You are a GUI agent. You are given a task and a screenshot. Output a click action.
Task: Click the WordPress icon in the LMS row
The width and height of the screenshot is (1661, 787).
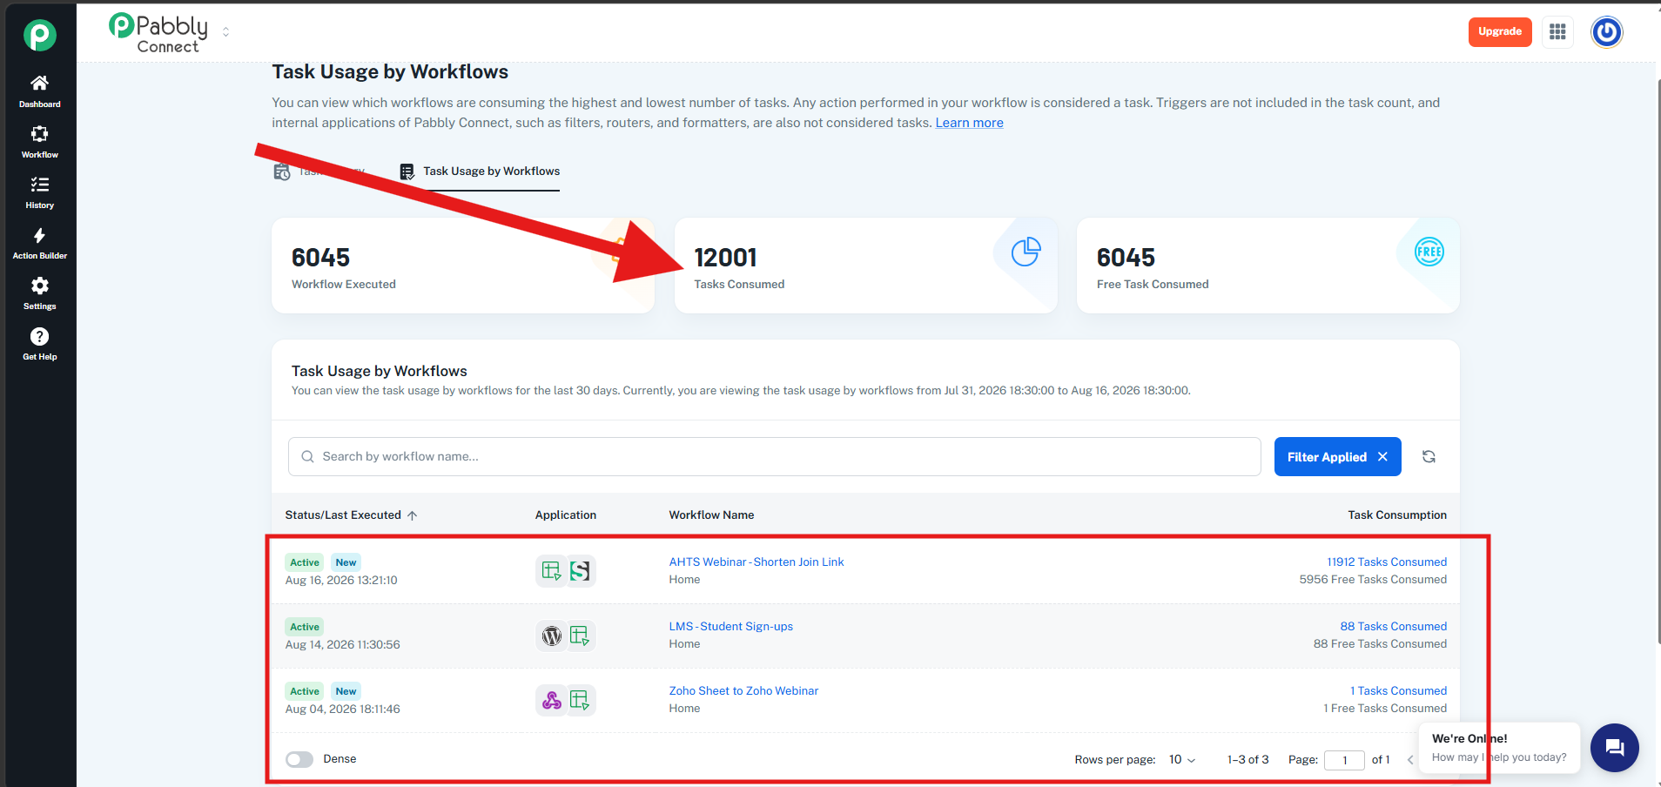pyautogui.click(x=551, y=636)
